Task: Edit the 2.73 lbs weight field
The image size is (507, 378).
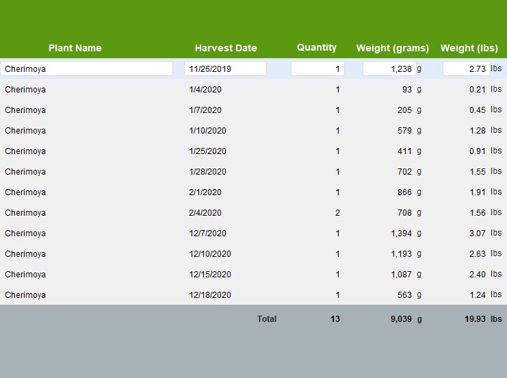Action: click(x=467, y=68)
